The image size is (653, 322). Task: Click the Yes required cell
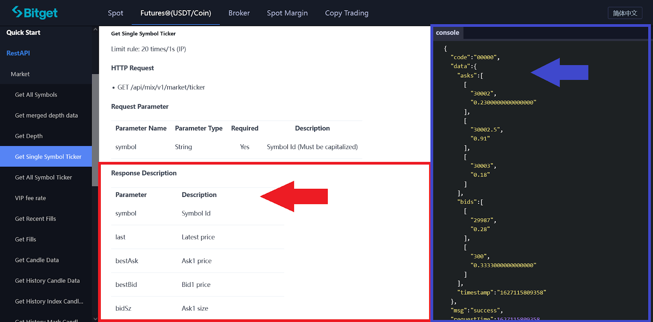point(245,147)
